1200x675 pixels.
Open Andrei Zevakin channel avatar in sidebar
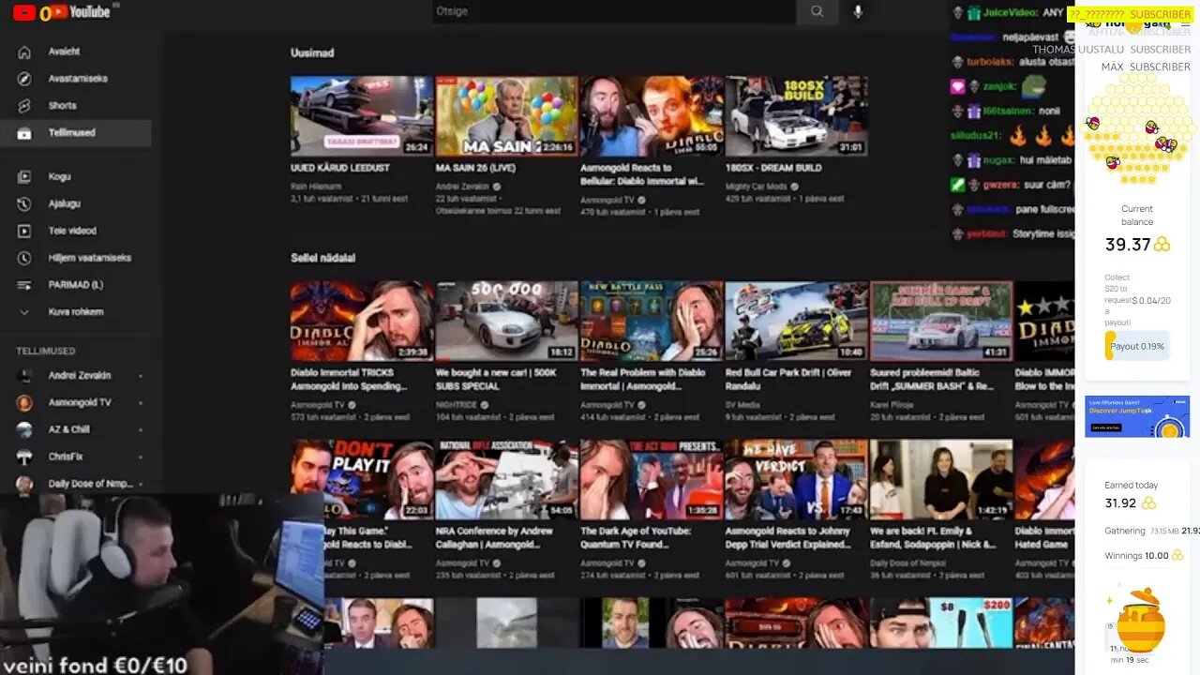point(25,376)
